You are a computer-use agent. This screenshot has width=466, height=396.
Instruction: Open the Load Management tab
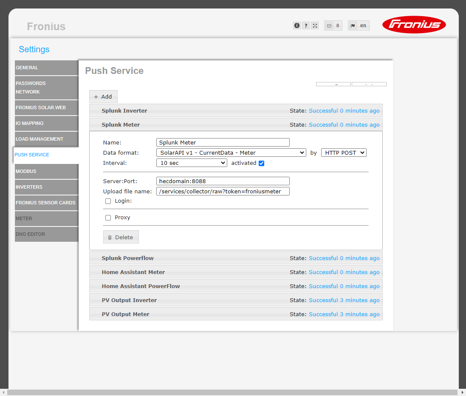pos(47,139)
